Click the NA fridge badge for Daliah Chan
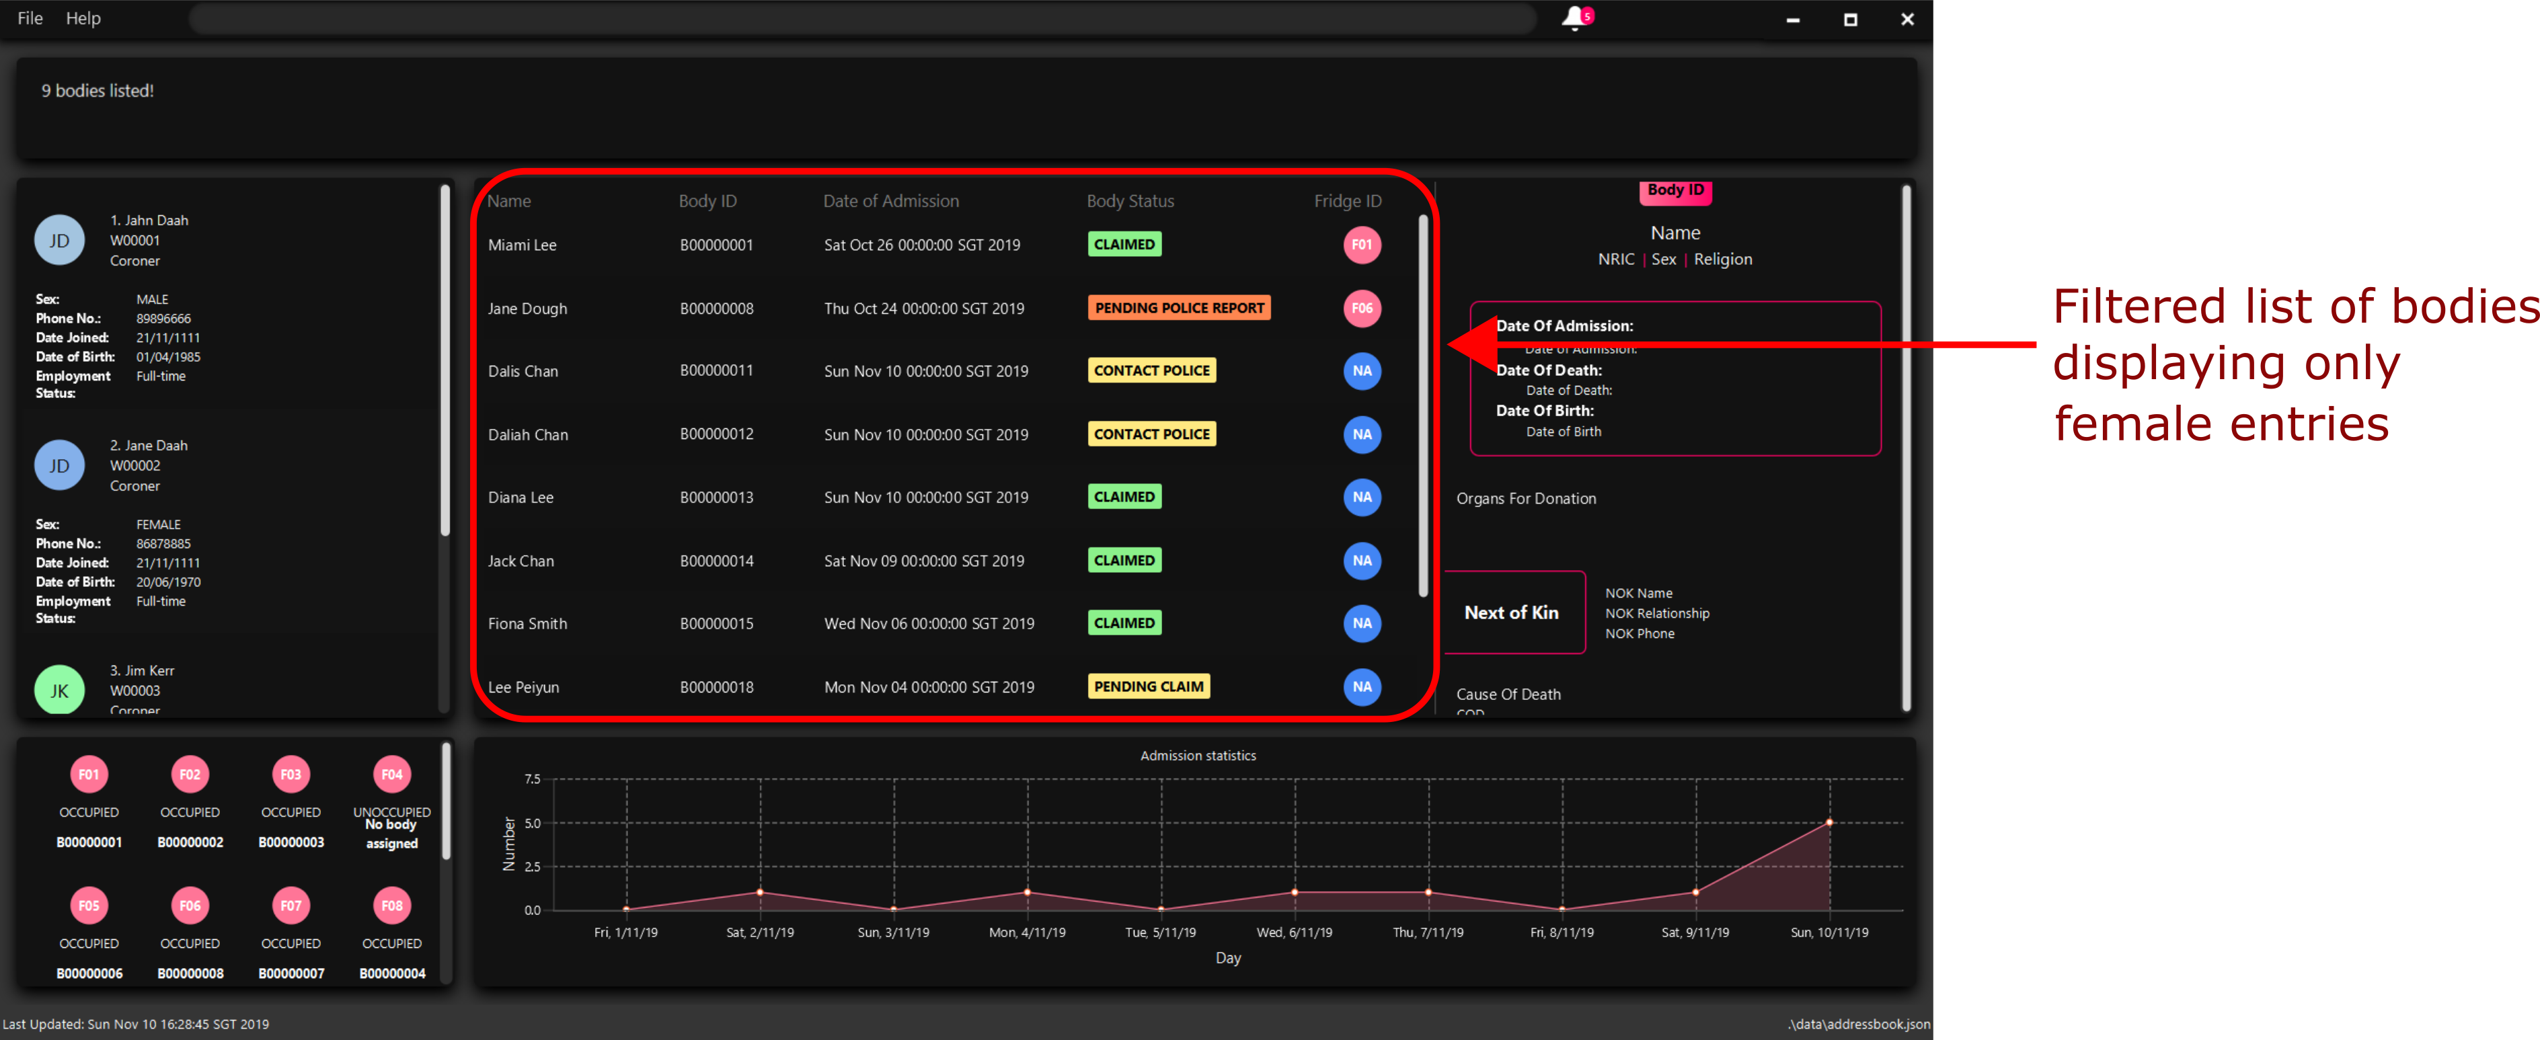This screenshot has width=2540, height=1040. point(1362,434)
